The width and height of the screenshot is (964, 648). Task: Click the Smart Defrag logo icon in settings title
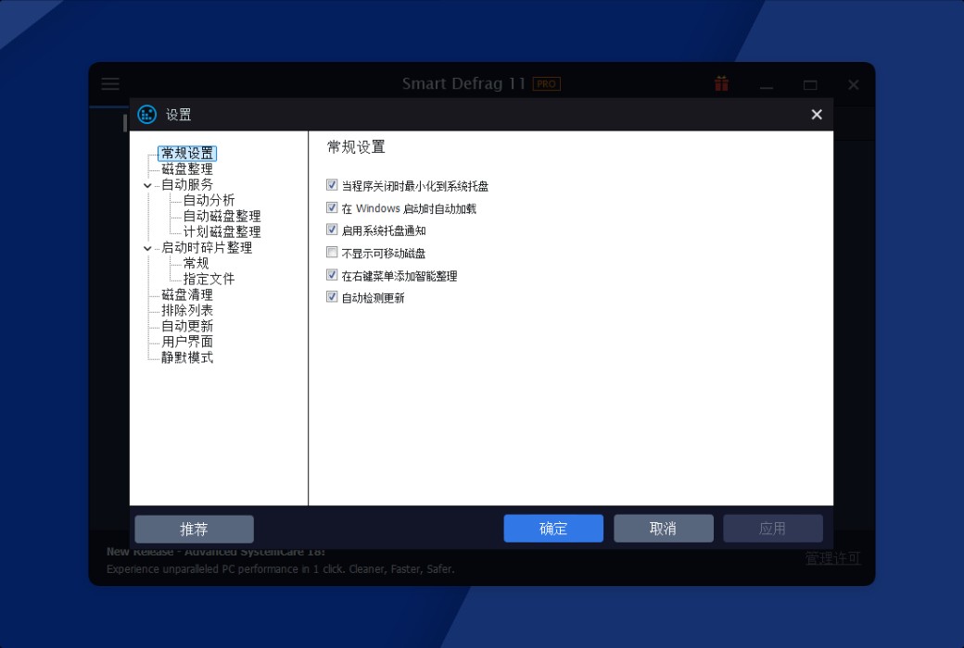pos(147,114)
